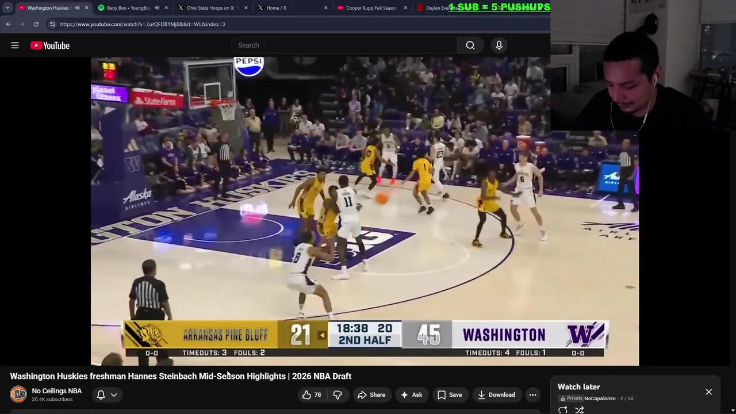736x414 pixels.
Task: Close the Washington Huskies tab
Action: click(87, 8)
